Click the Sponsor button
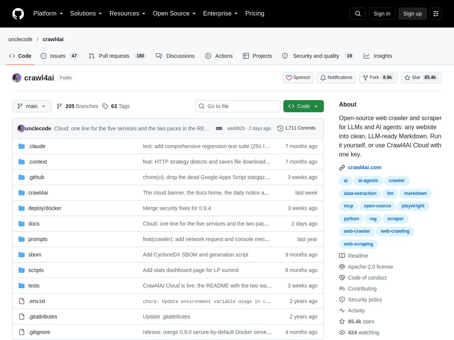 click(298, 78)
